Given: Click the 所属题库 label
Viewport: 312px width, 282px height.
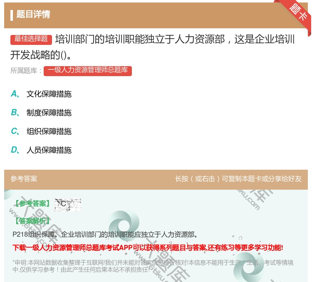Looking at the screenshot, I should click(26, 71).
